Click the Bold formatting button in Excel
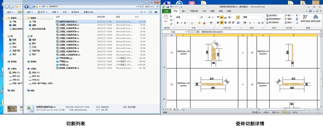The width and height of the screenshot is (323, 130). tap(178, 23)
